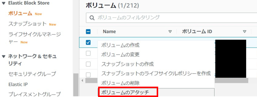Open セキュリティグループ sidebar link
This screenshot has width=257, height=97.
[32, 74]
